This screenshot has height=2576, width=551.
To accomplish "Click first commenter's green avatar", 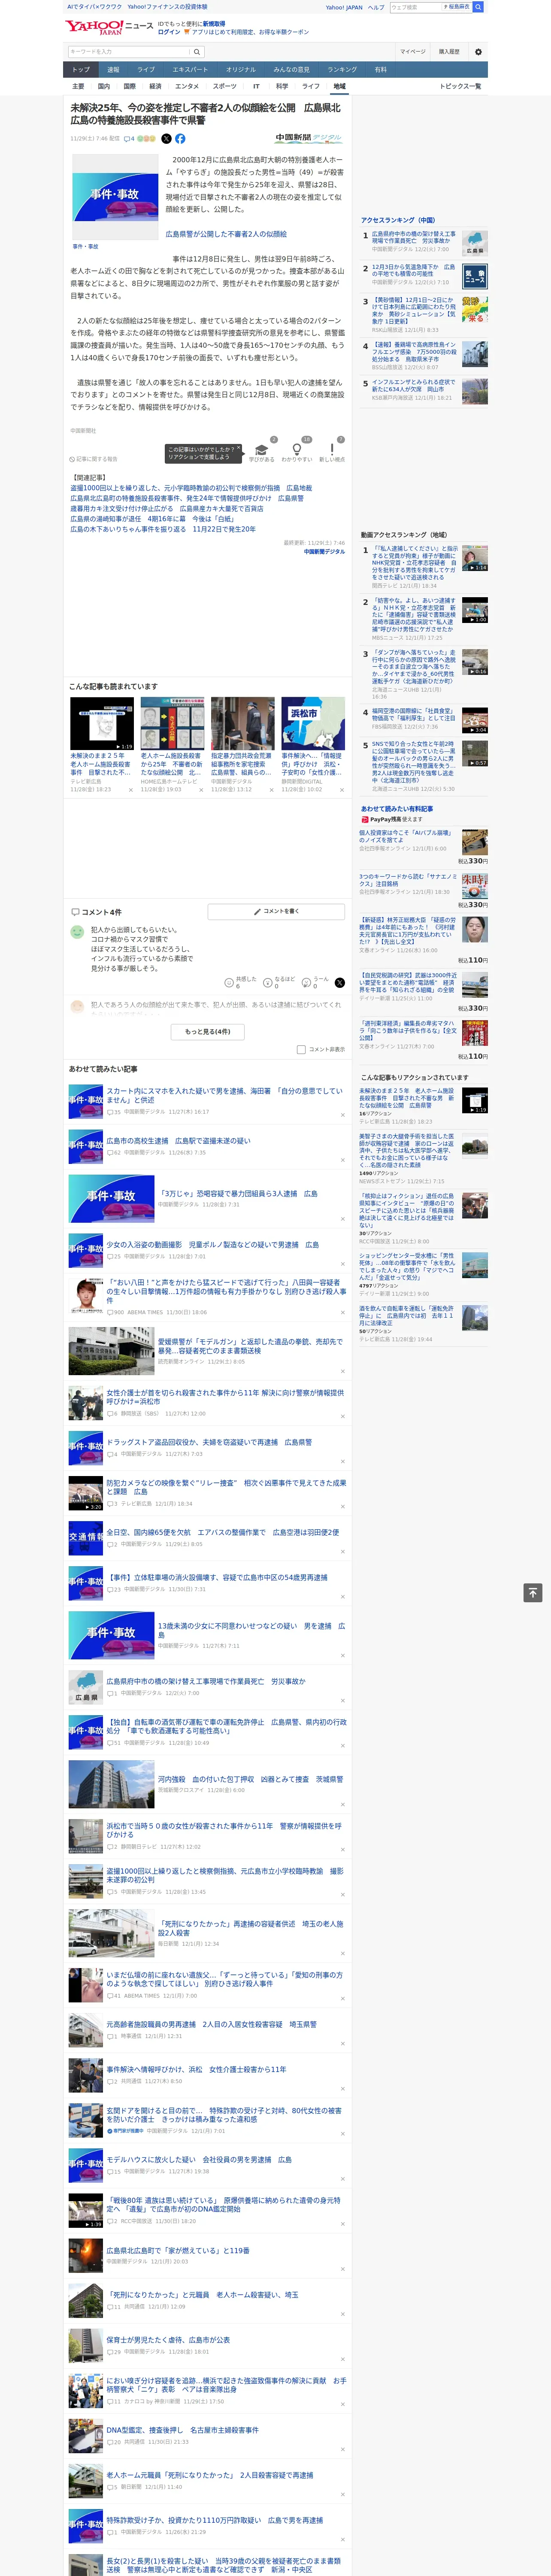I will pos(77,932).
